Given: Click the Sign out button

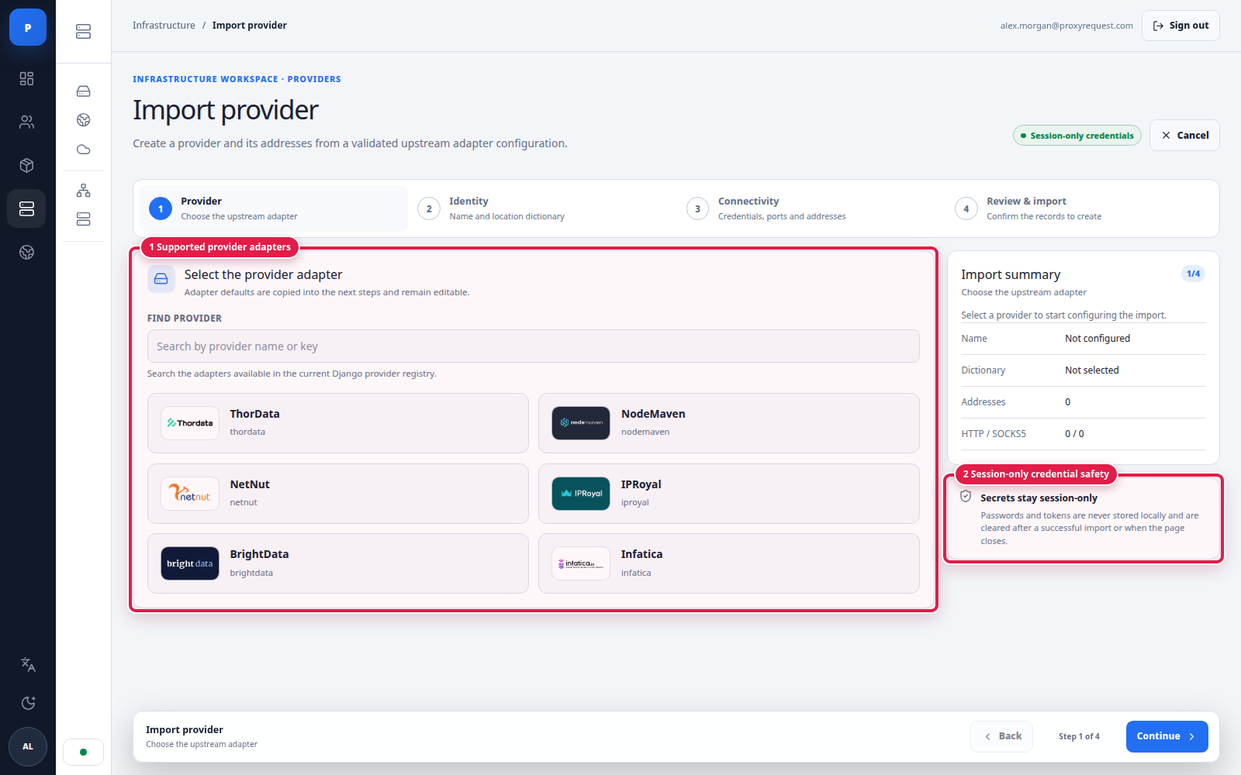Looking at the screenshot, I should (1181, 26).
